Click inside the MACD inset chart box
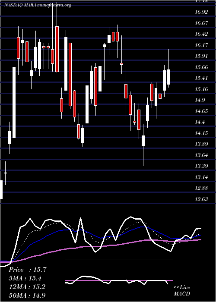Screen dimensions: 216x302 pyautogui.click(x=119, y=280)
